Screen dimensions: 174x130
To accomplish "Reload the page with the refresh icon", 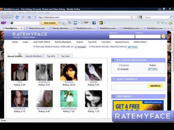I will click(17, 17).
